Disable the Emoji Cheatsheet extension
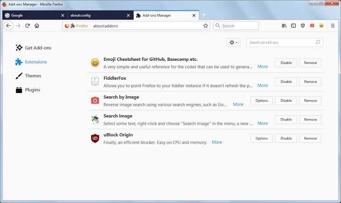341x203 pixels. (286, 63)
